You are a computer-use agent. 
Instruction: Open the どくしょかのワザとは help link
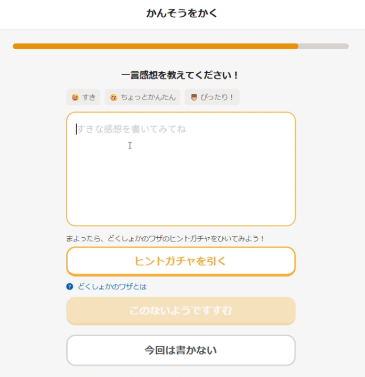(x=112, y=286)
